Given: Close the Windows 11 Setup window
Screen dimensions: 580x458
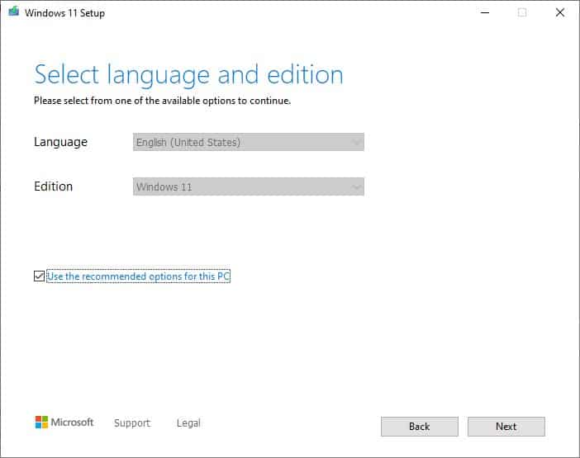Looking at the screenshot, I should 560,12.
